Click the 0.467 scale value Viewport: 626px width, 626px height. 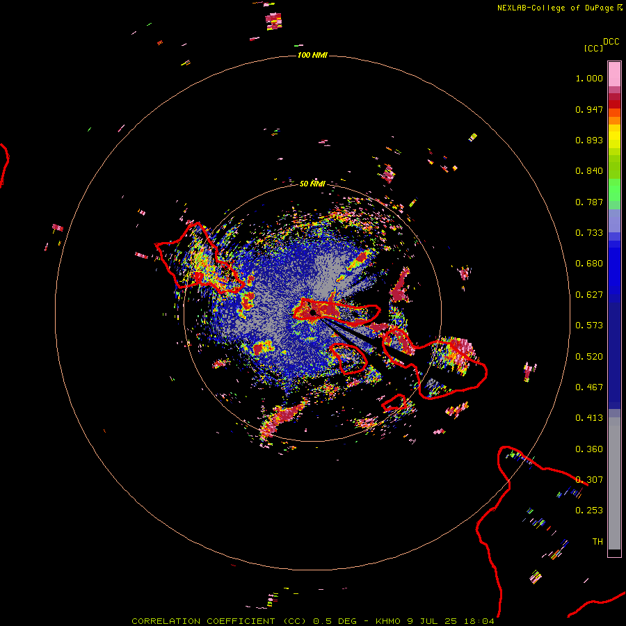[589, 387]
